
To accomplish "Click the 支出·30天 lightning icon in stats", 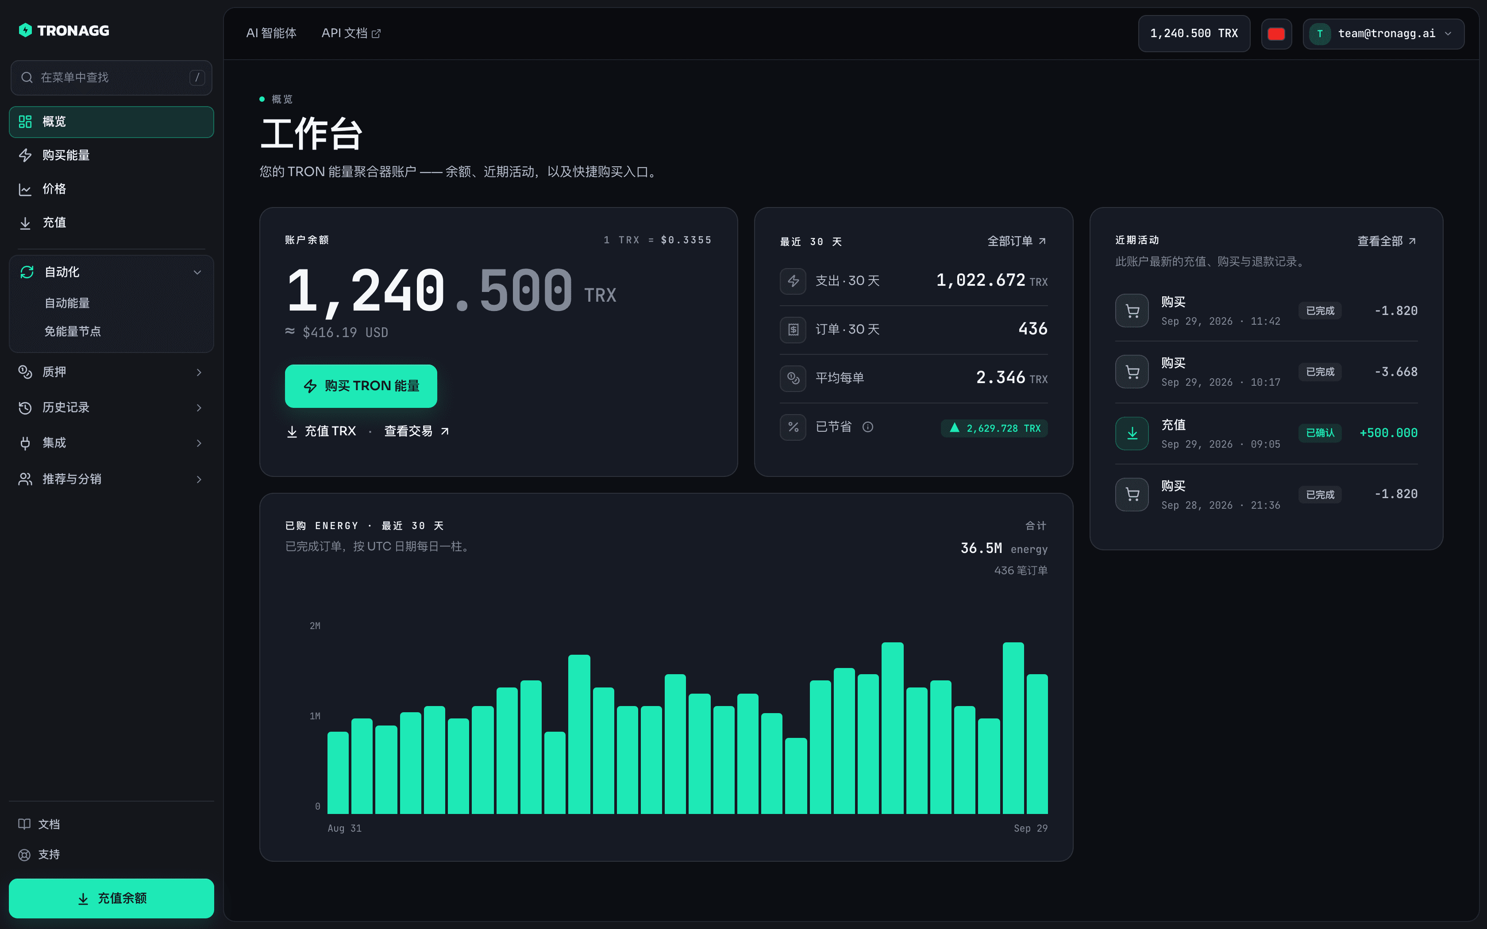I will click(793, 281).
